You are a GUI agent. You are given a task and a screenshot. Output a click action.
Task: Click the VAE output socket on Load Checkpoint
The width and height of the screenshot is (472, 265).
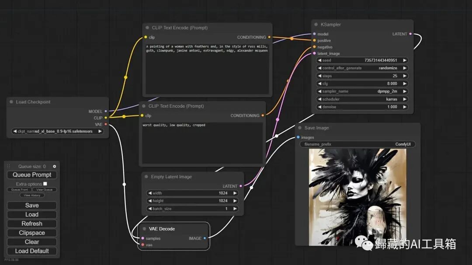(106, 124)
